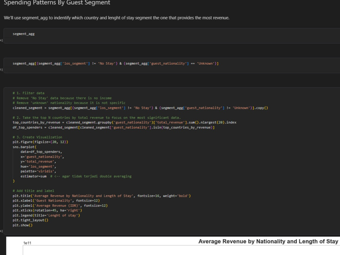The height and width of the screenshot is (255, 340).
Task: Click the '# Add title and label' comment
Action: [33, 191]
